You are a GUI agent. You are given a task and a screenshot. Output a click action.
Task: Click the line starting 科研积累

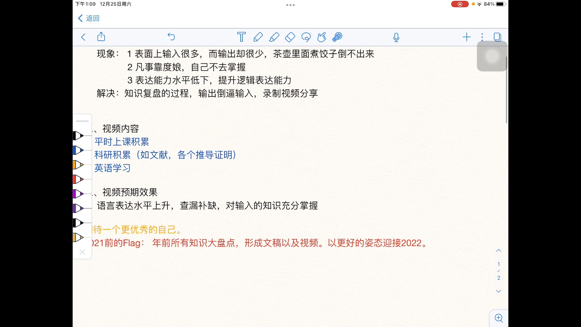[165, 155]
